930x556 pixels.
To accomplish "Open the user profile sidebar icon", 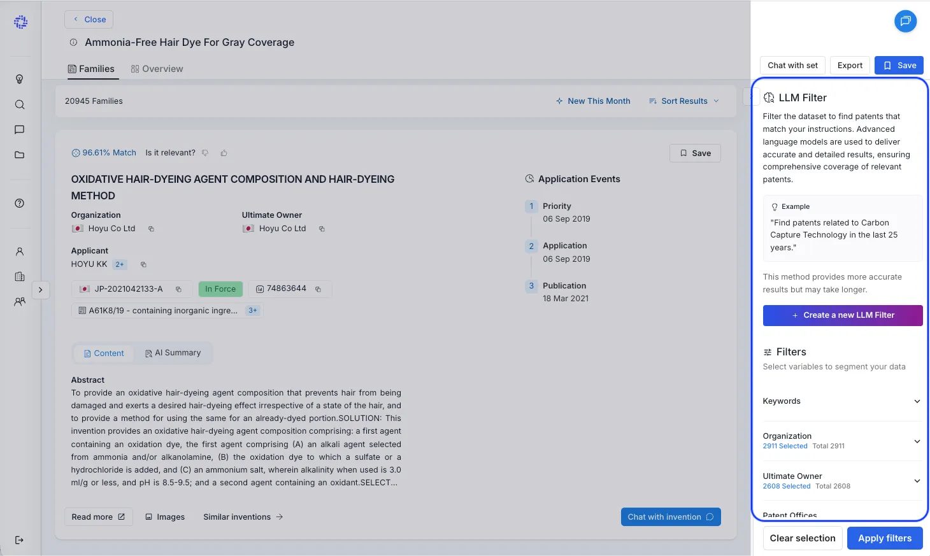I will 20,252.
